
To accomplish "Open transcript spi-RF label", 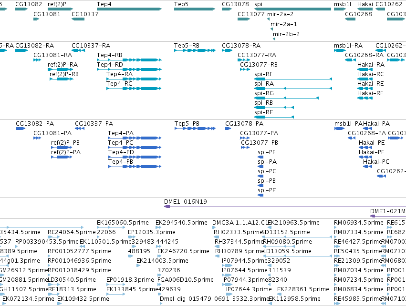I will click(263, 74).
